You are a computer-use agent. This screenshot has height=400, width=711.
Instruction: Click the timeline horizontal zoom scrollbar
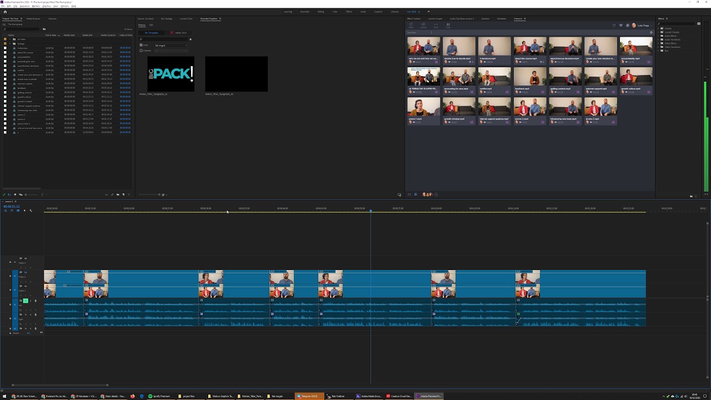pos(59,385)
